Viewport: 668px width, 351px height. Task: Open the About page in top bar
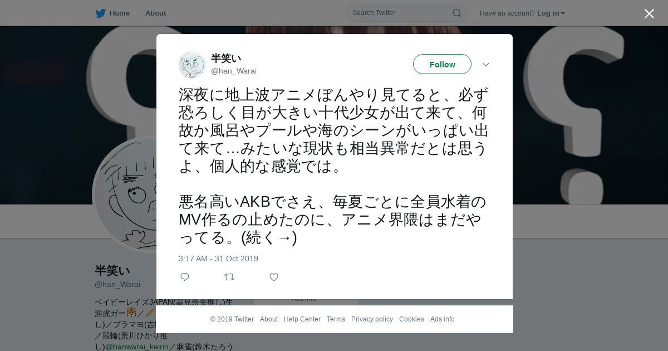pyautogui.click(x=155, y=13)
